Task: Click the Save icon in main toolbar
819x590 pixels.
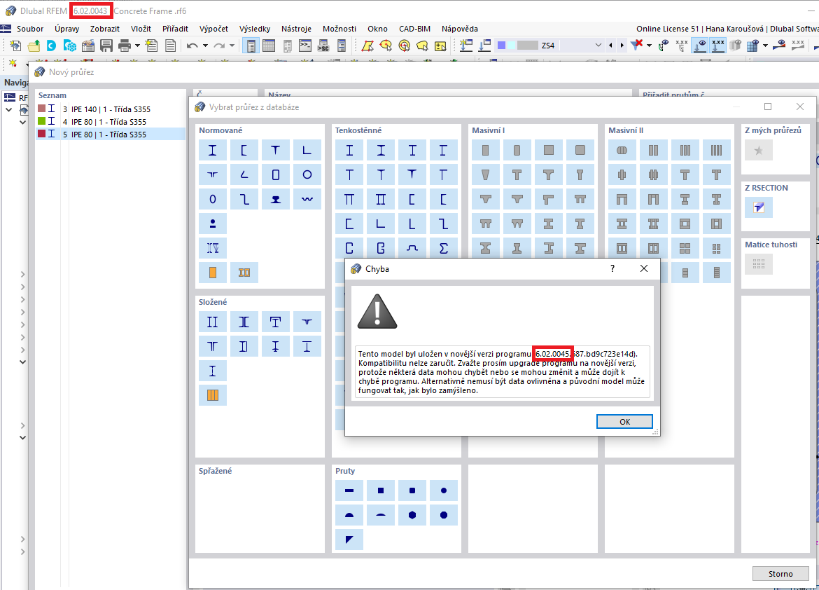Action: pos(106,46)
